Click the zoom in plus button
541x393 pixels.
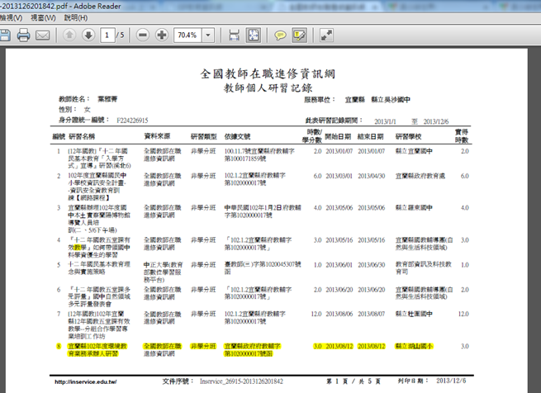161,36
